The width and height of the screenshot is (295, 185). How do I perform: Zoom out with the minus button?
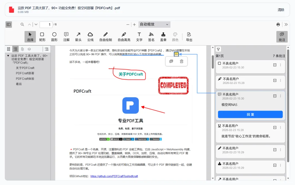pyautogui.click(x=128, y=25)
